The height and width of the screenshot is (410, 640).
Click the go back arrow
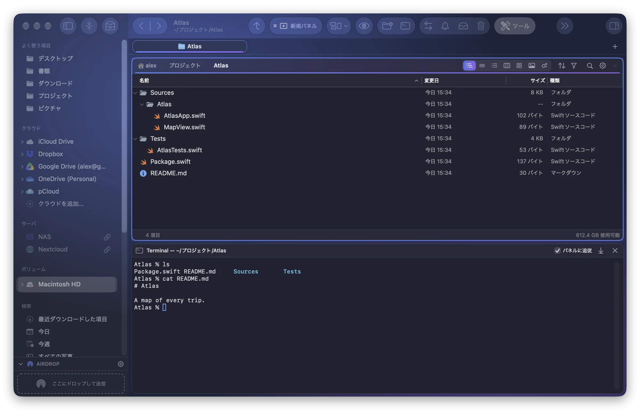pyautogui.click(x=141, y=26)
